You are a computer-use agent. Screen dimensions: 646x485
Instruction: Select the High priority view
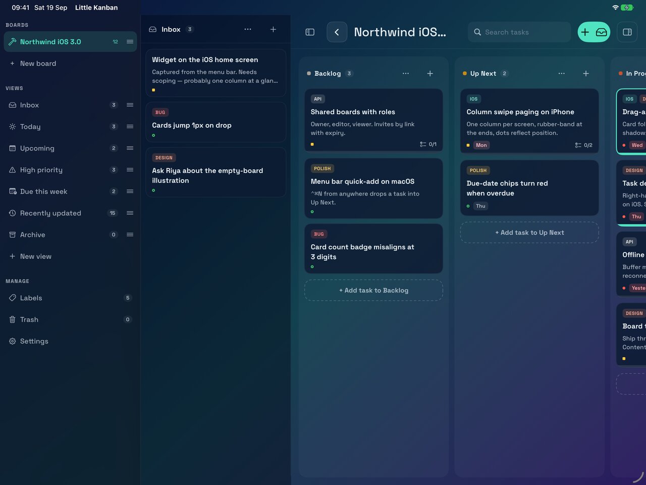70,170
